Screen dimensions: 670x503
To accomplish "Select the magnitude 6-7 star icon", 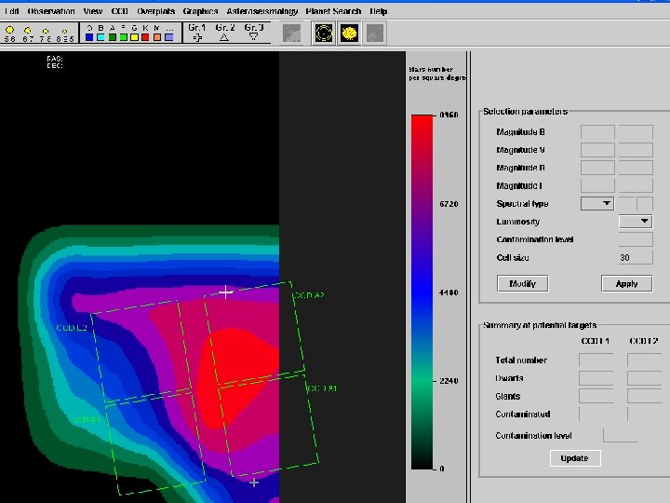I will point(28,32).
